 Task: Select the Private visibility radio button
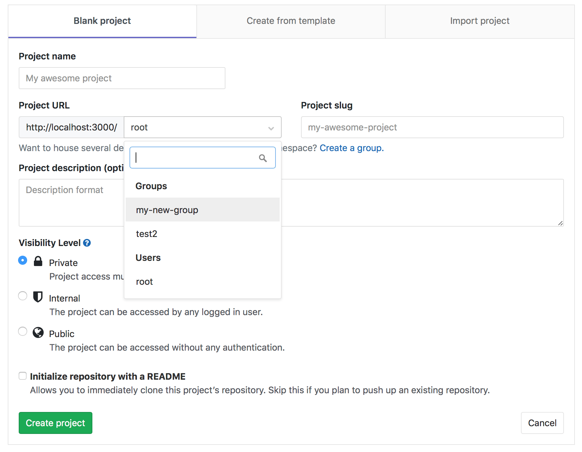click(23, 260)
